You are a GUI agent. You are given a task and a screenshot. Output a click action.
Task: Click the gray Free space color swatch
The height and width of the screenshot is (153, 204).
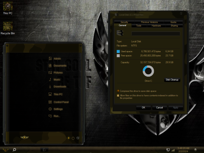118,55
